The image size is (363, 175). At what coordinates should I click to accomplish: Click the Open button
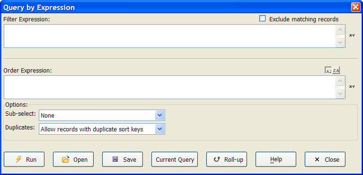[73, 159]
